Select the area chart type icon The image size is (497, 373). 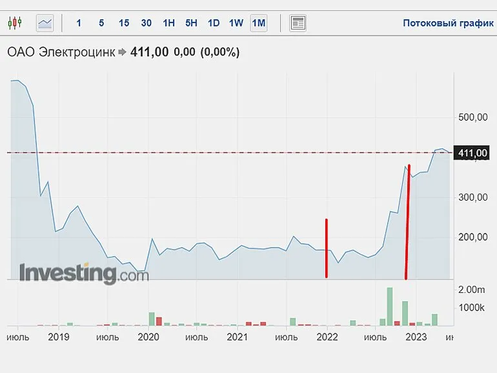click(x=45, y=23)
